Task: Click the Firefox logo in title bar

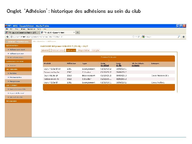Action: pyautogui.click(x=6, y=26)
